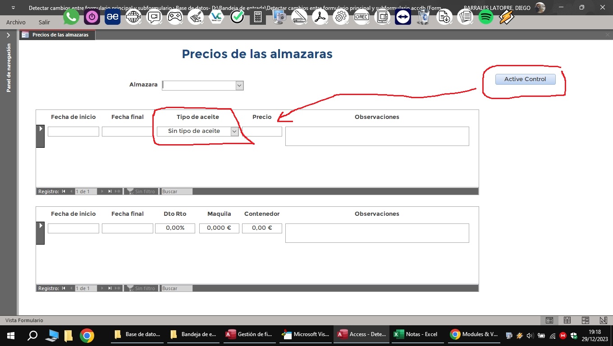Screen dimensions: 613x346
Task: Click the Active Control button
Action: point(526,79)
